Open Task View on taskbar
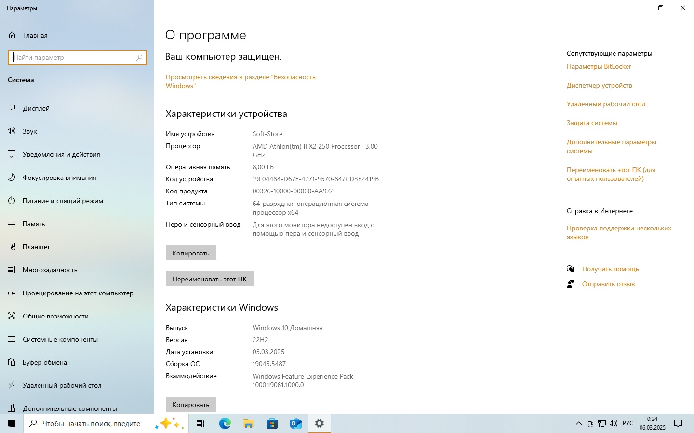Screen dimensions: 694x433 click(x=200, y=423)
